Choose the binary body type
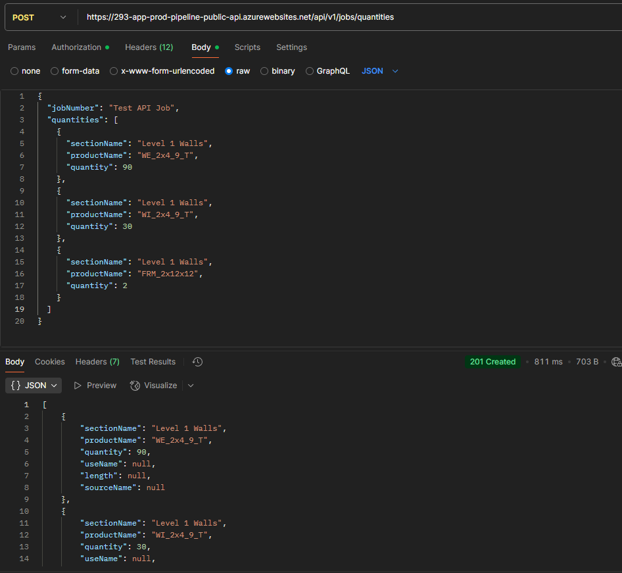The image size is (622, 573). coord(264,71)
